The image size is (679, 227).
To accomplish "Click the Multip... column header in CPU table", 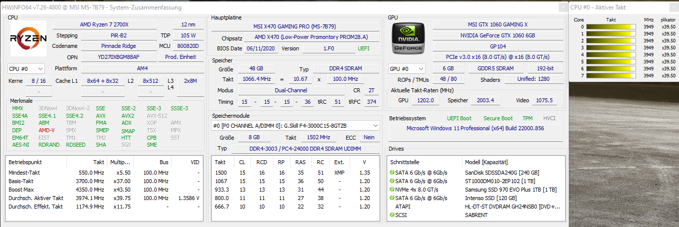I will pyautogui.click(x=120, y=162).
